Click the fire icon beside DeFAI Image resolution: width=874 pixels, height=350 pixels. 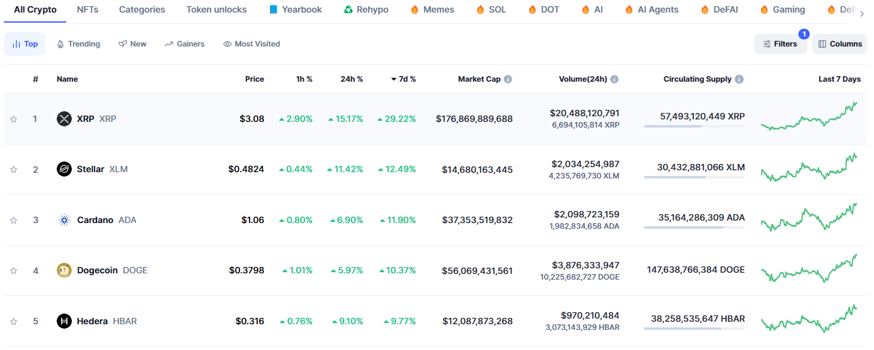tap(704, 10)
